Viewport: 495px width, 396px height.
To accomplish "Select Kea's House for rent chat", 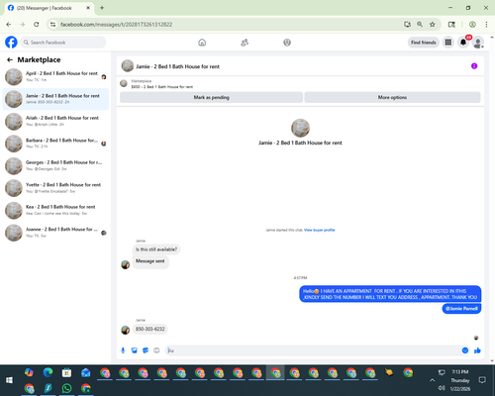I will 55,210.
